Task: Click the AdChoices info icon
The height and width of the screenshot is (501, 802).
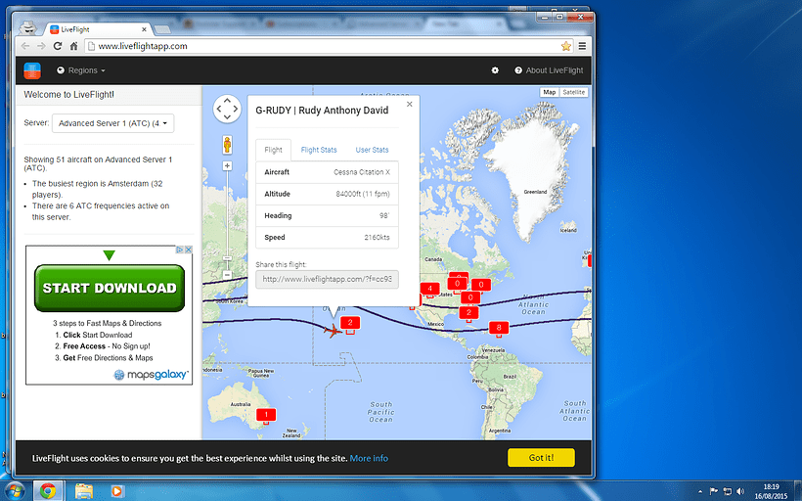Action: 180,250
